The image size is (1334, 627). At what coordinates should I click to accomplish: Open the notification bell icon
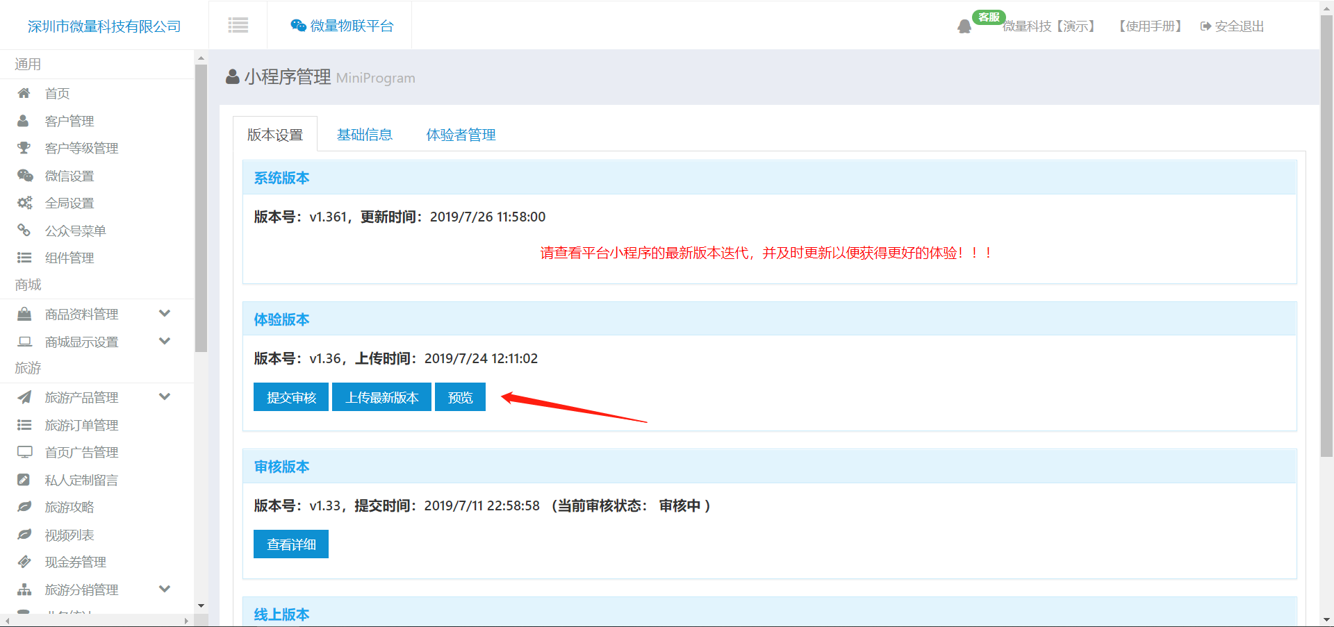964,26
